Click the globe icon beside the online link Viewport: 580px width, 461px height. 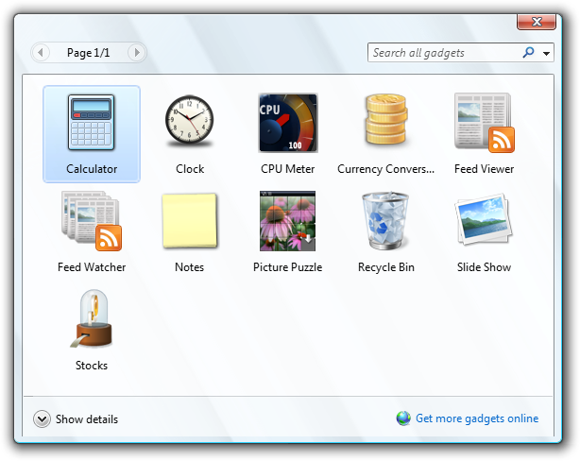pos(403,418)
